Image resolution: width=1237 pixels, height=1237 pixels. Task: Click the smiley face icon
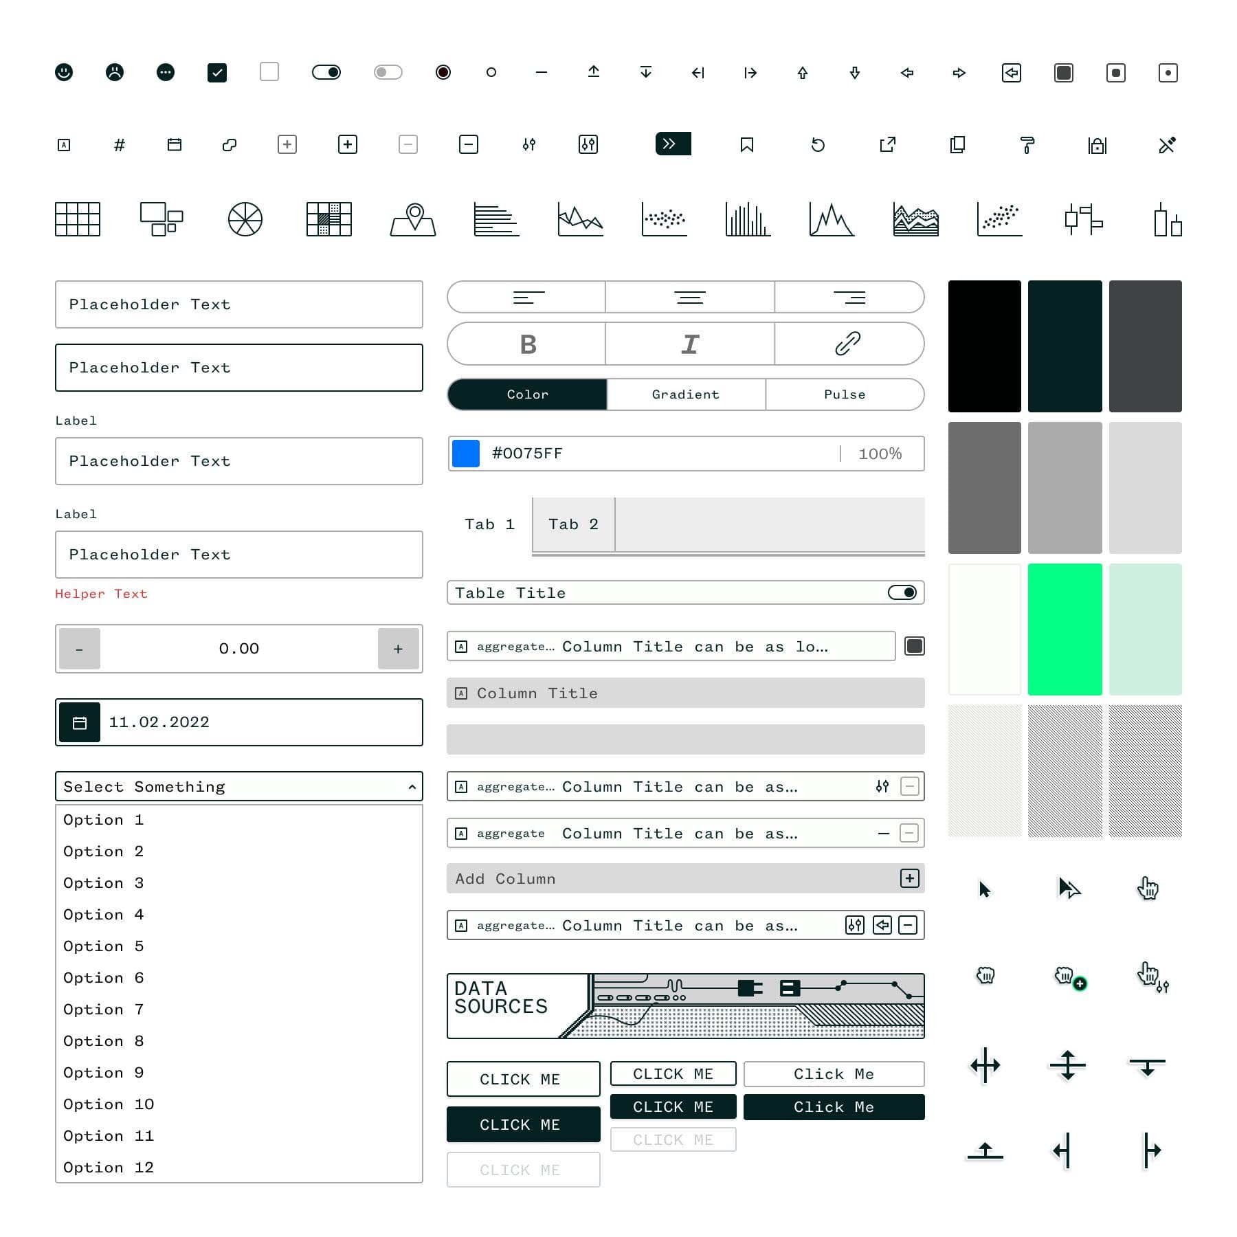click(65, 72)
